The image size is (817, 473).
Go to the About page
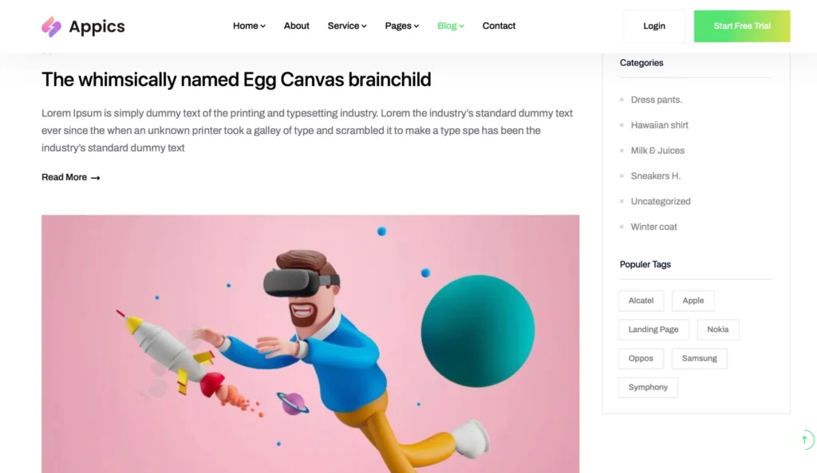coord(297,26)
